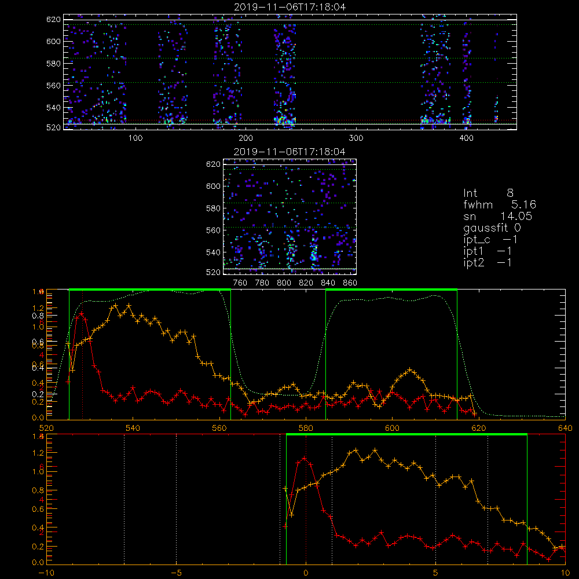
Task: Click the timestamp title above the small zoomed panel
Action: 290,152
